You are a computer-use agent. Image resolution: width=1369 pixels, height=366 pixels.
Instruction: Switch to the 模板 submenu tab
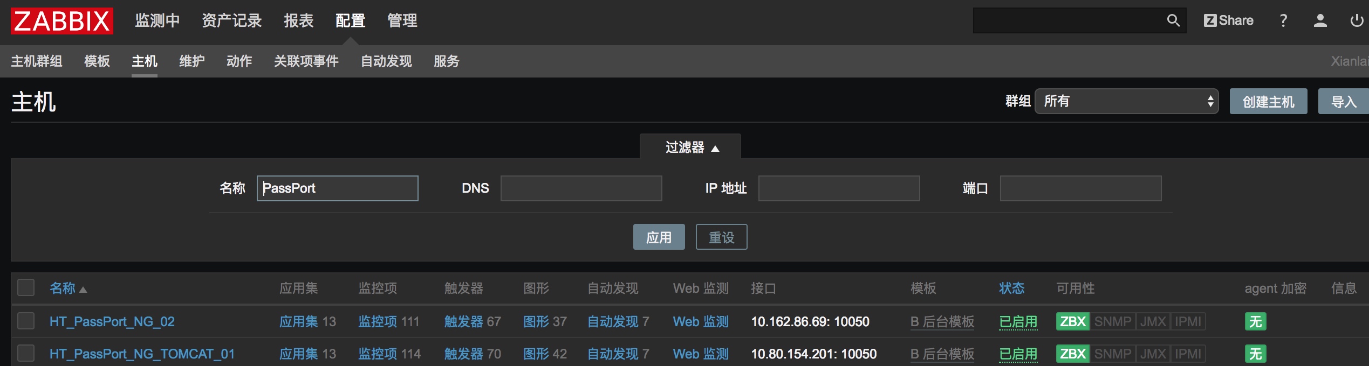97,61
